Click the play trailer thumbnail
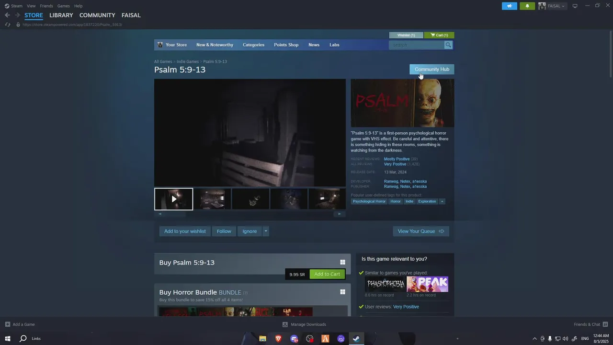 click(x=173, y=199)
